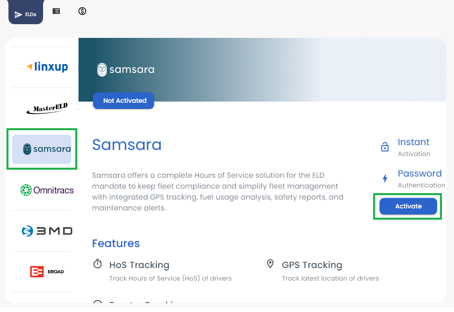Click the Password Authentication lightning bolt icon
Image resolution: width=454 pixels, height=312 pixels.
pos(385,179)
